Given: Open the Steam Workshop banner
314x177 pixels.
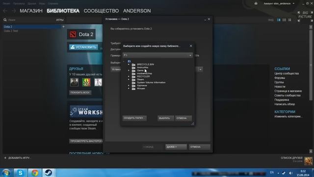Looking at the screenshot, I should (x=86, y=111).
